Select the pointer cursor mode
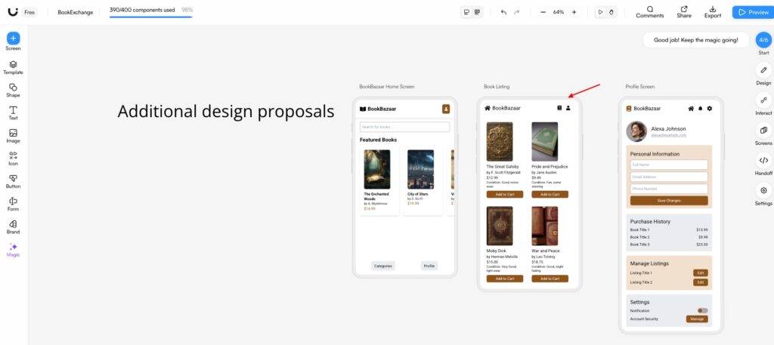This screenshot has height=345, width=774. coord(600,12)
